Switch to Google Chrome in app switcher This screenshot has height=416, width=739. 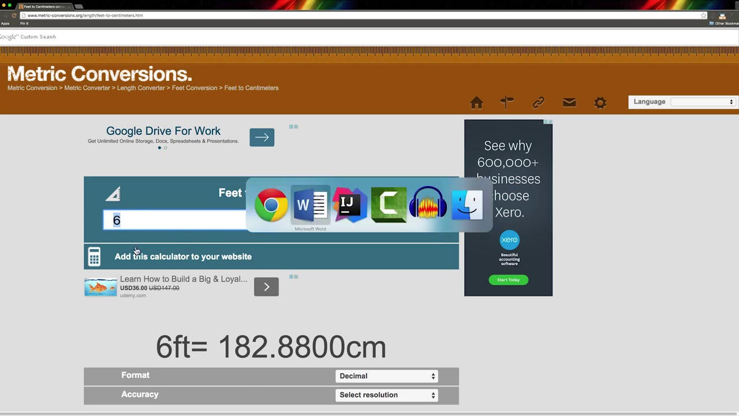[x=271, y=205]
